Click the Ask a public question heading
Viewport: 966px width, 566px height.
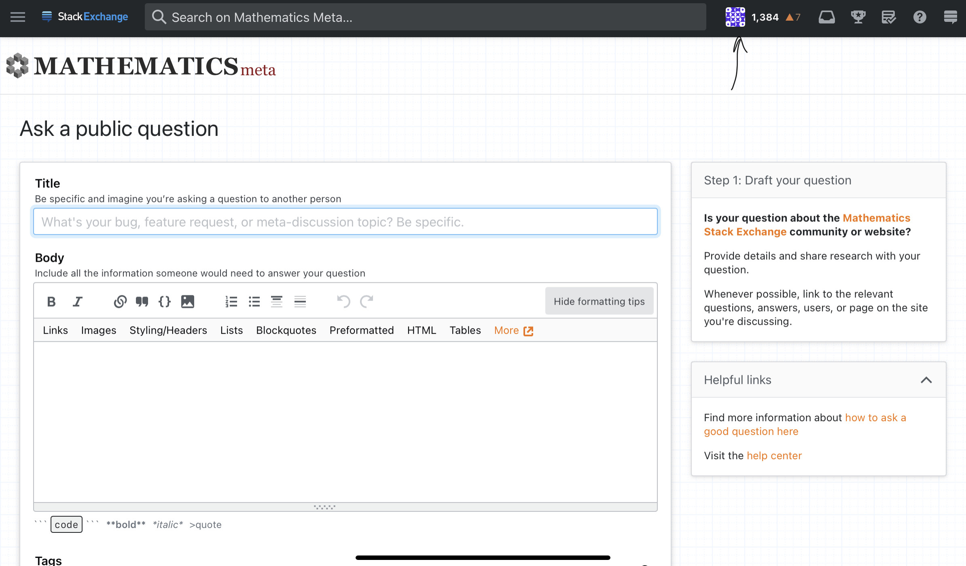click(119, 129)
